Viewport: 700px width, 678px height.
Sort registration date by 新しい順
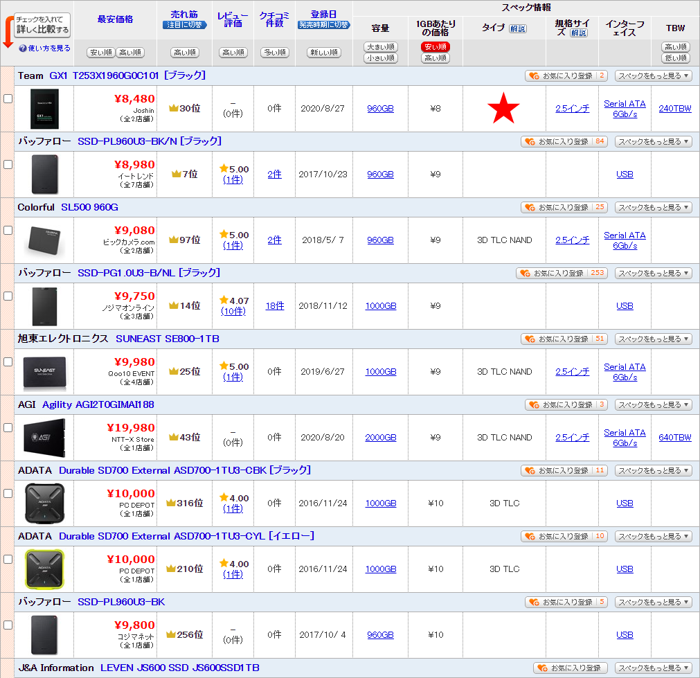pos(323,52)
